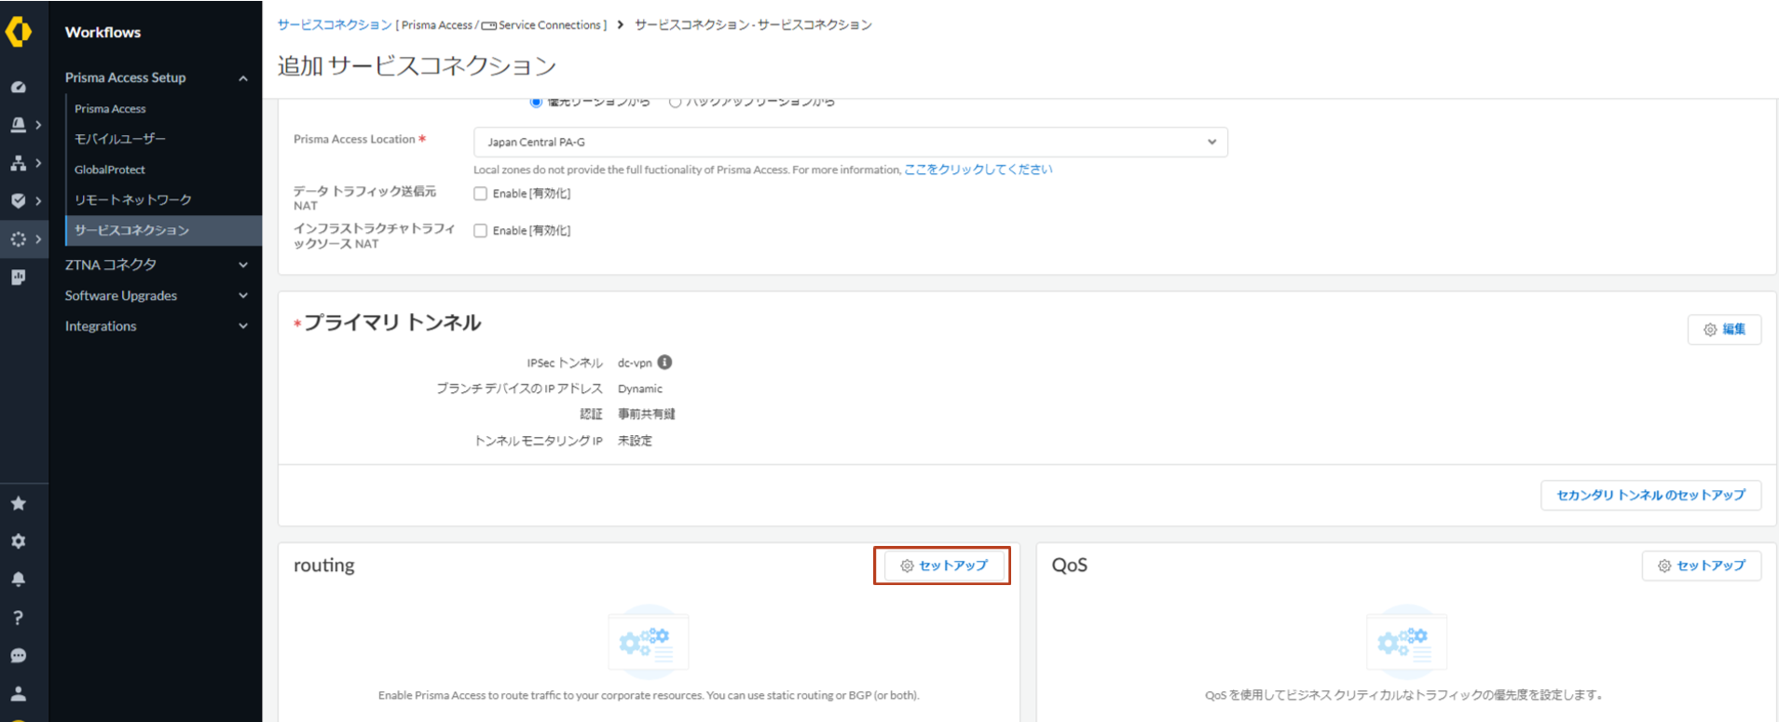Click the ここをクリックしてください link
The image size is (1779, 722).
pos(978,170)
